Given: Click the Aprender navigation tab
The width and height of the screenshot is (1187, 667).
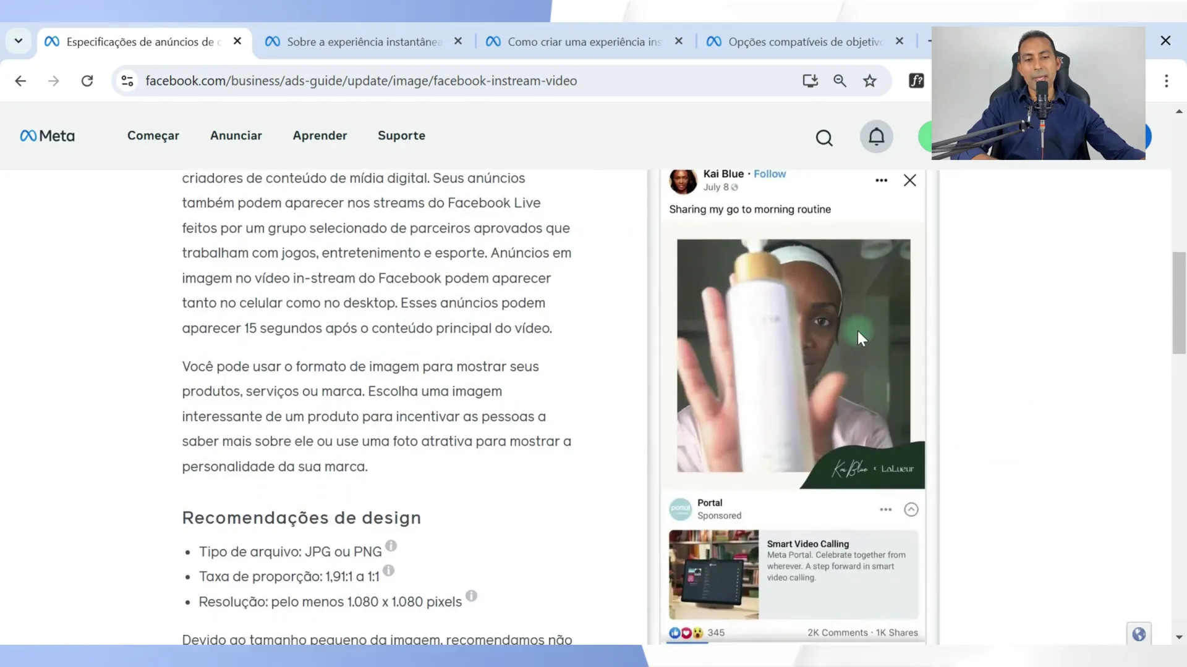Looking at the screenshot, I should tap(320, 135).
